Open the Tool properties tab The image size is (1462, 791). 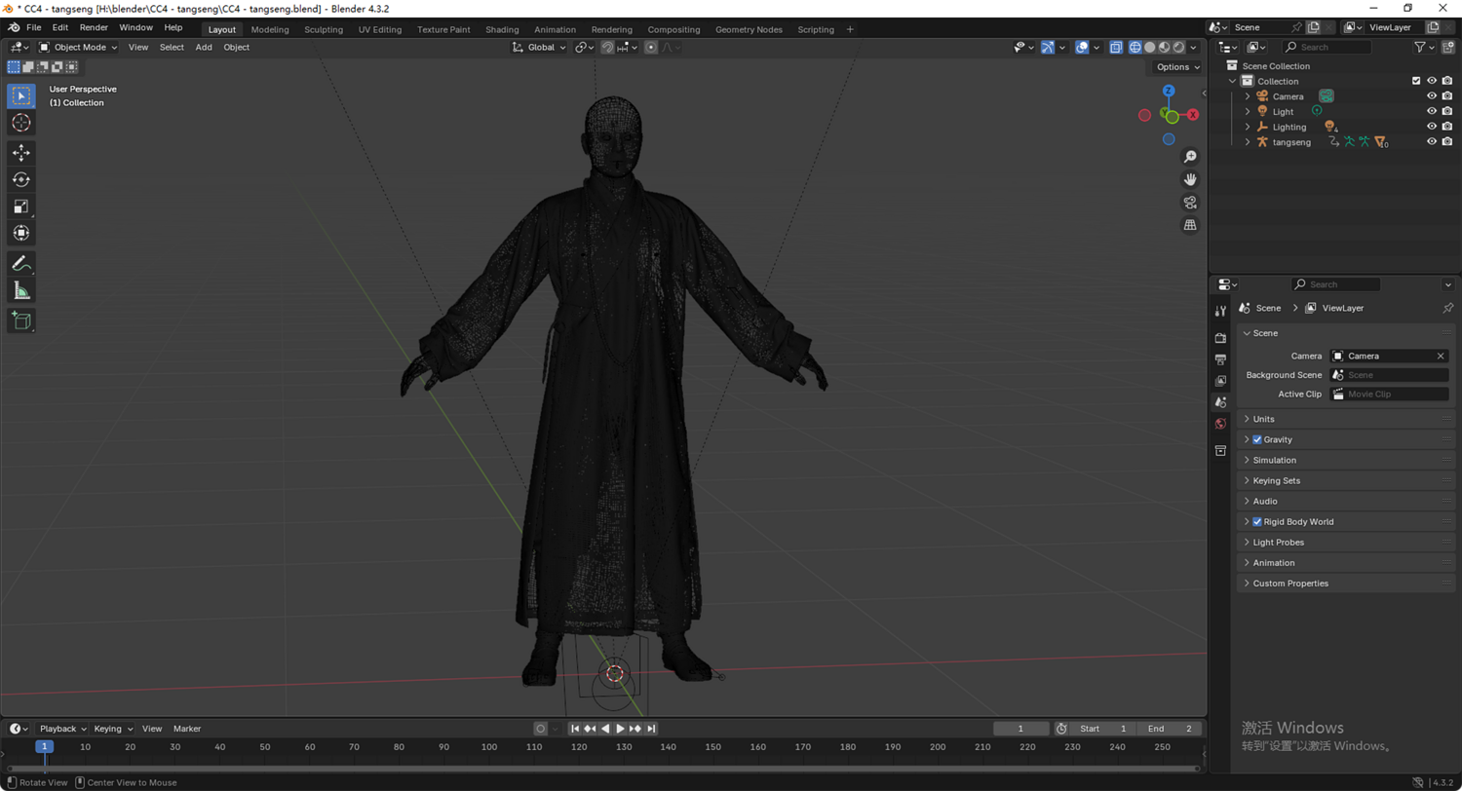coord(1220,311)
